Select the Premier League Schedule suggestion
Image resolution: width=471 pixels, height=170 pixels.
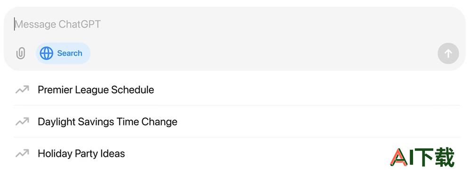(x=237, y=90)
